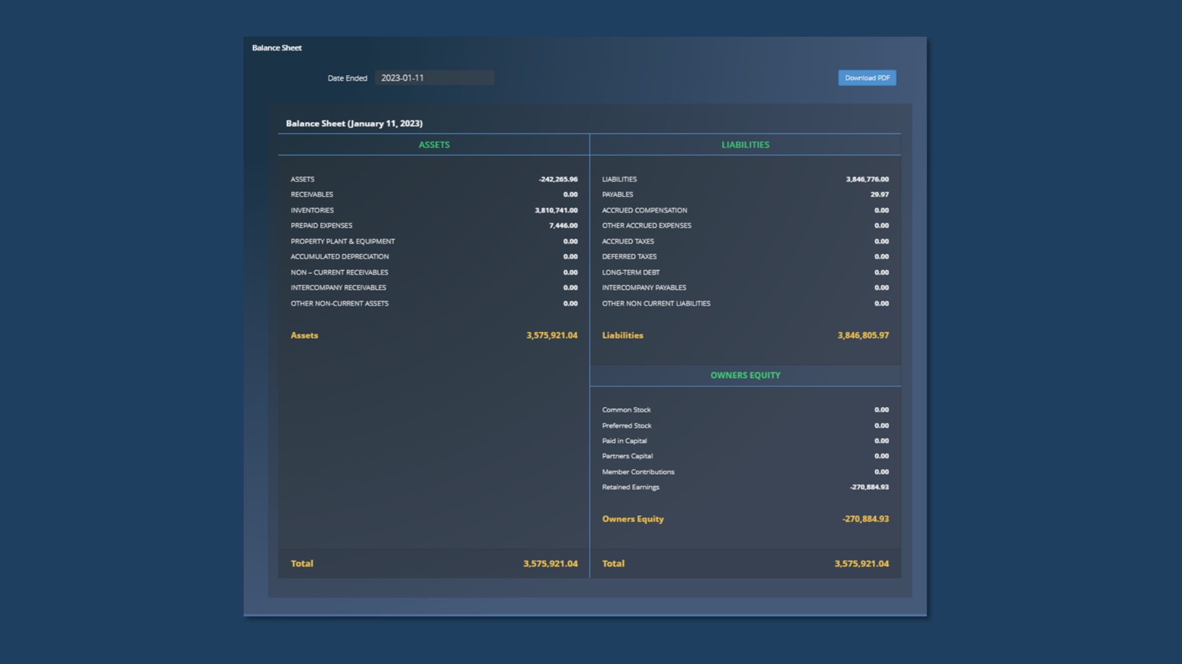Click the Total label under Liabilities column
Screen dimensions: 1182x664
pos(613,564)
